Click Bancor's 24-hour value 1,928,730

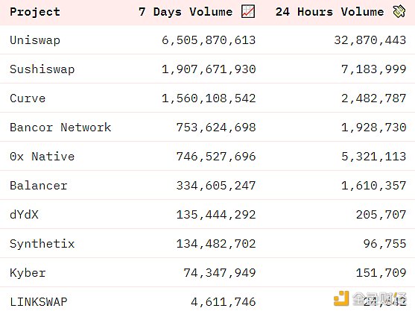(x=374, y=128)
